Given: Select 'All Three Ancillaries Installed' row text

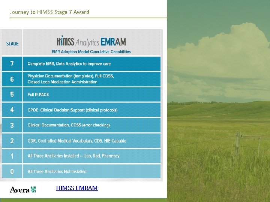Looking at the screenshot, I should click(73, 156).
